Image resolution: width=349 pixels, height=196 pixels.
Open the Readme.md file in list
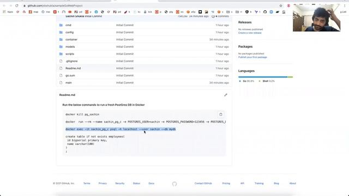73,68
